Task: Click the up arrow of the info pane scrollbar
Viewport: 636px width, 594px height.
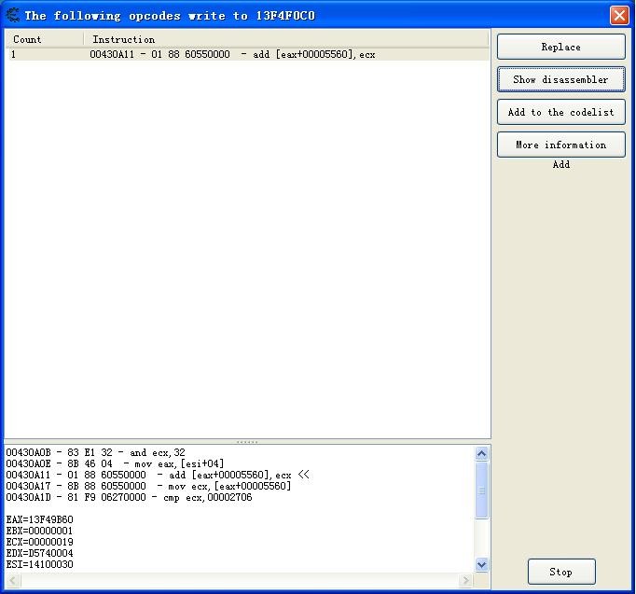Action: pyautogui.click(x=481, y=453)
